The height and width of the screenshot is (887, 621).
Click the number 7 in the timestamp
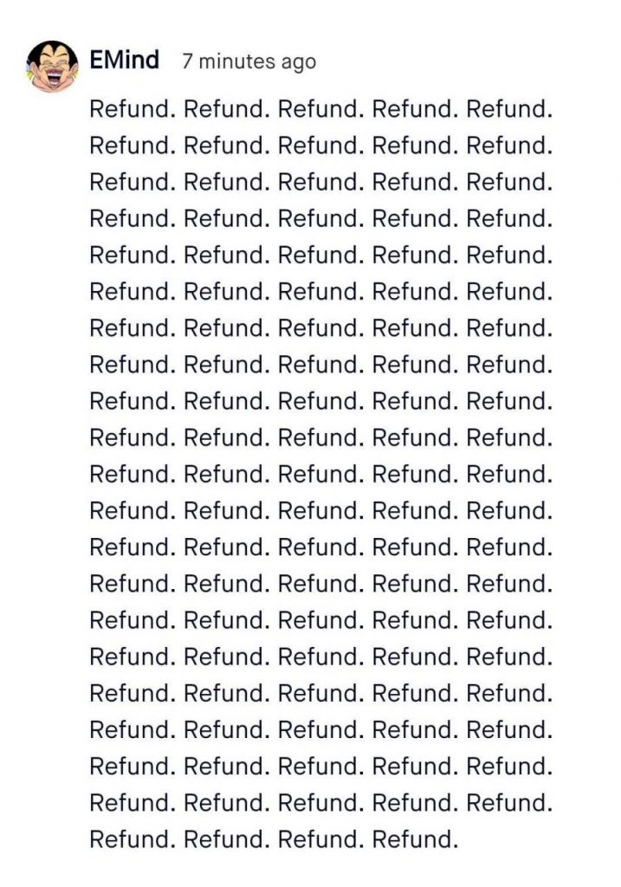pyautogui.click(x=188, y=62)
